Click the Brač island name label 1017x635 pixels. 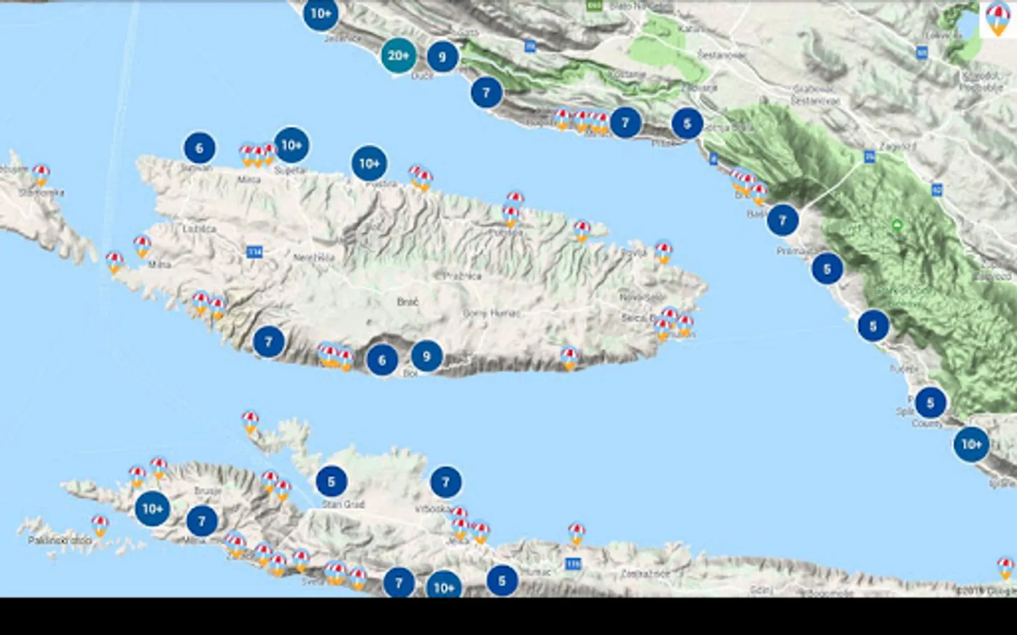click(408, 302)
